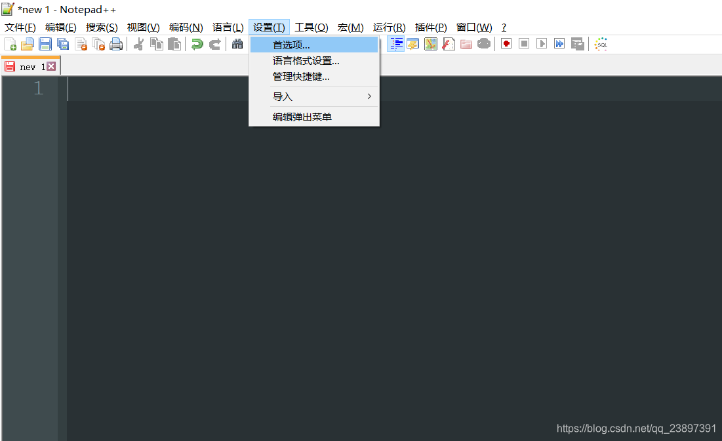
Task: Open the 工具(O) menu
Action: (x=311, y=27)
